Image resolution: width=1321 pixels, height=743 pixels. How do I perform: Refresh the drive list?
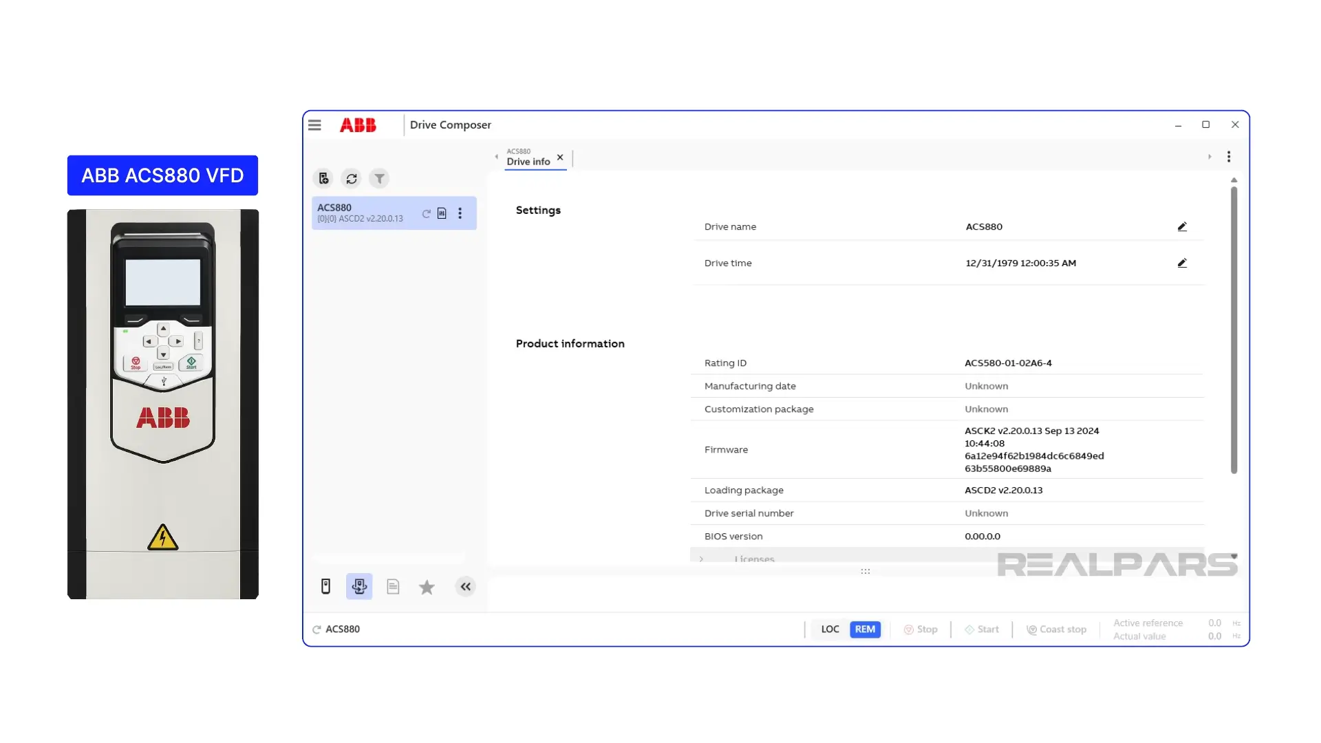click(352, 178)
